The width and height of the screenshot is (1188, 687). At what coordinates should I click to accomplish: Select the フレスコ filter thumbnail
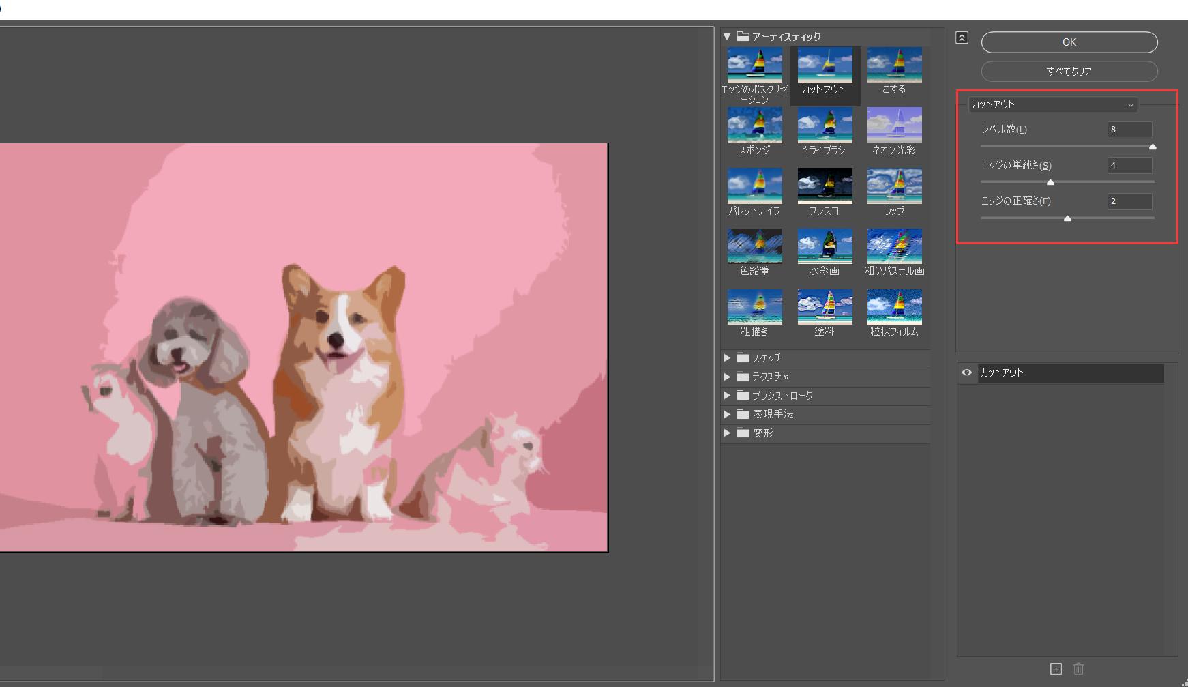coord(825,186)
